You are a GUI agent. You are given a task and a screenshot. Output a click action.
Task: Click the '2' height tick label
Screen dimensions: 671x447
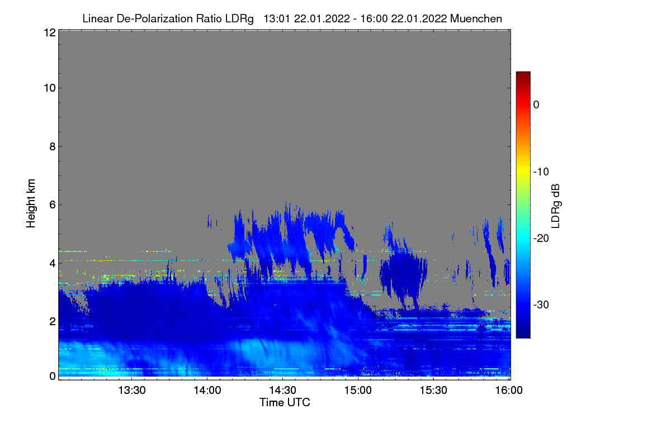tap(52, 321)
